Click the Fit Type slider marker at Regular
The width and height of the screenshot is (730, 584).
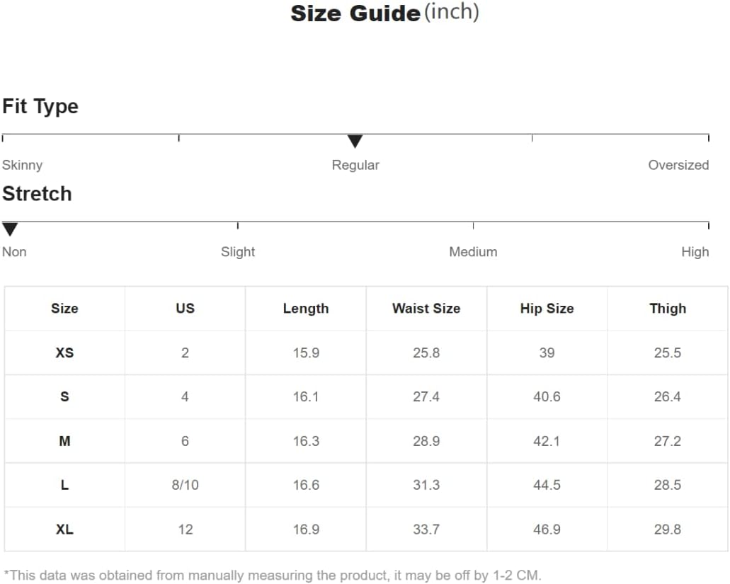pos(355,141)
